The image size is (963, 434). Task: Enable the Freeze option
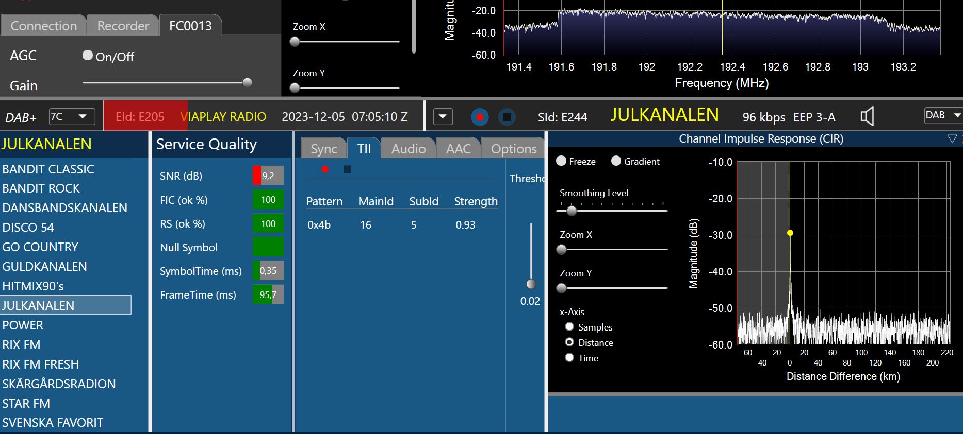(x=561, y=161)
